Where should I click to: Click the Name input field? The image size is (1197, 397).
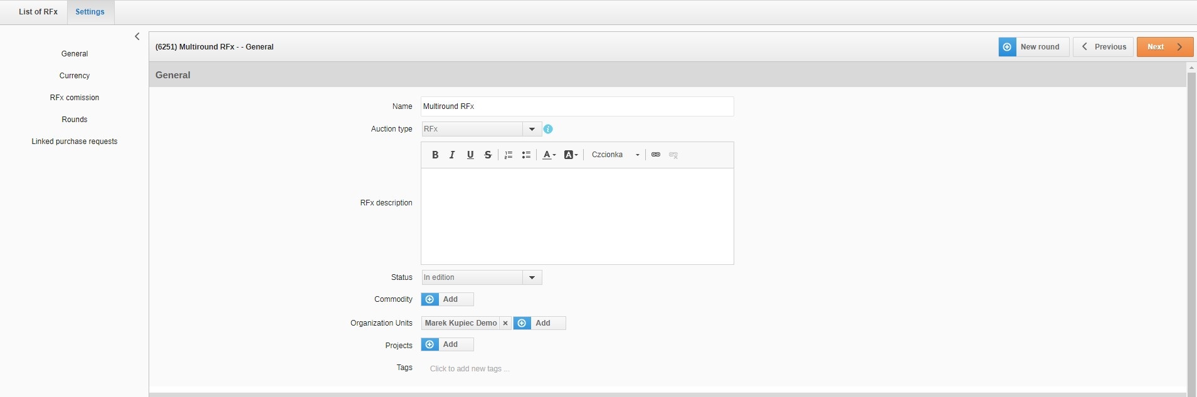point(577,106)
